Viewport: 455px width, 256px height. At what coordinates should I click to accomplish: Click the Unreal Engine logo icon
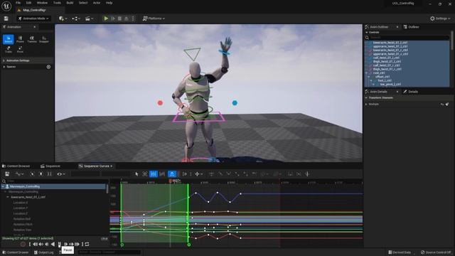tap(6, 6)
